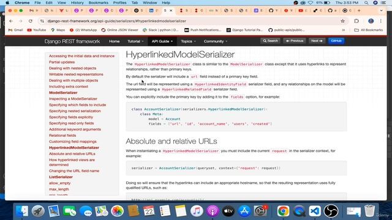The image size is (392, 220).
Task: Go back with the browser back arrow
Action: (11, 21)
